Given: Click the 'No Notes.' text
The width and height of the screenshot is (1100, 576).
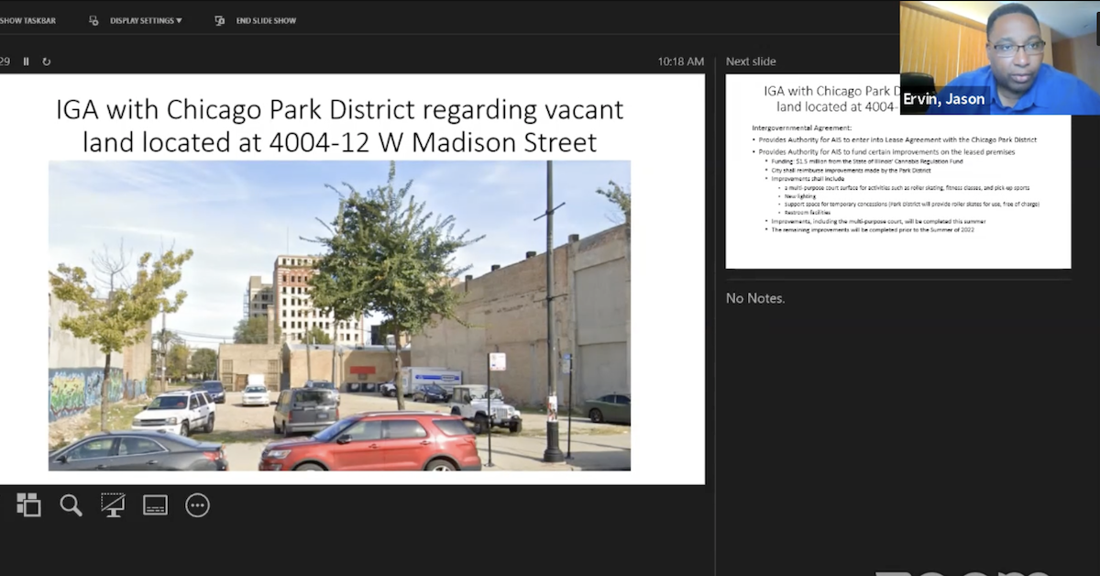Looking at the screenshot, I should click(x=755, y=298).
